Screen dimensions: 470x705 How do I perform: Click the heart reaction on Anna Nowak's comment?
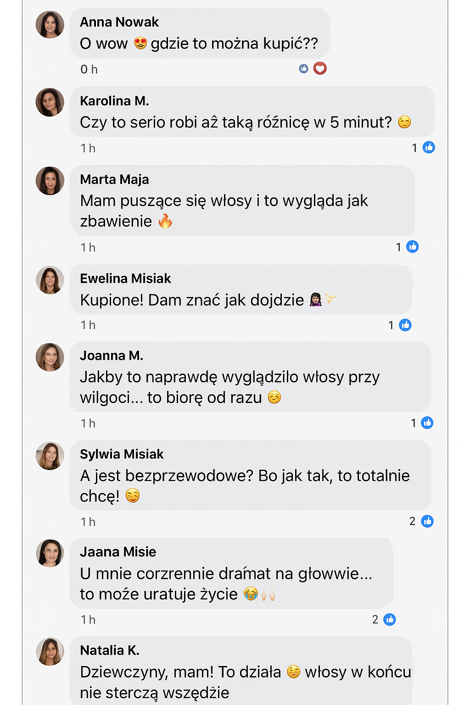click(320, 68)
